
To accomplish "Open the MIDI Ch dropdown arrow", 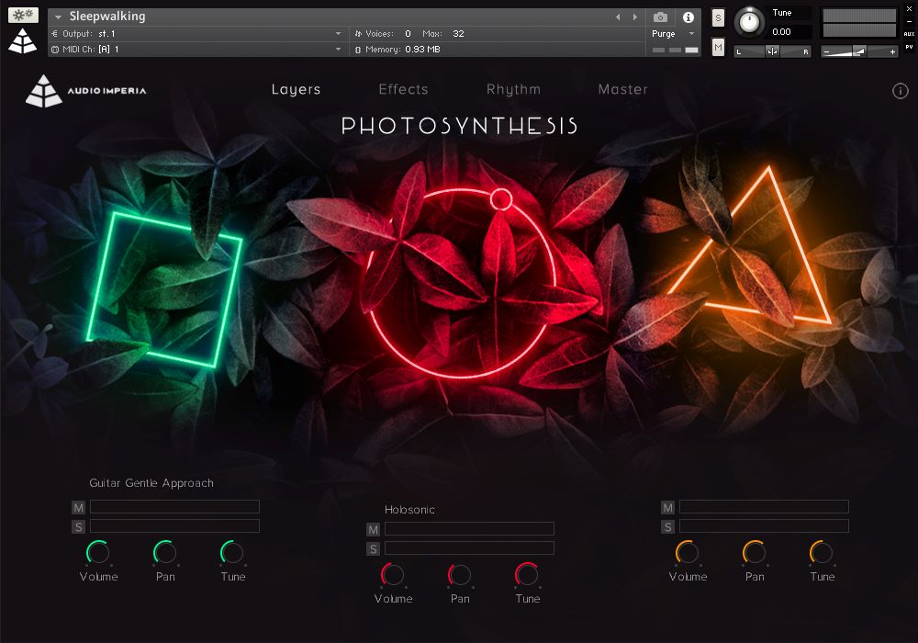I will click(338, 50).
